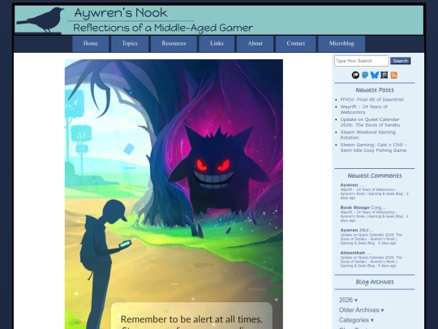Click the Blog Archives heading
The height and width of the screenshot is (329, 438).
pos(375,282)
